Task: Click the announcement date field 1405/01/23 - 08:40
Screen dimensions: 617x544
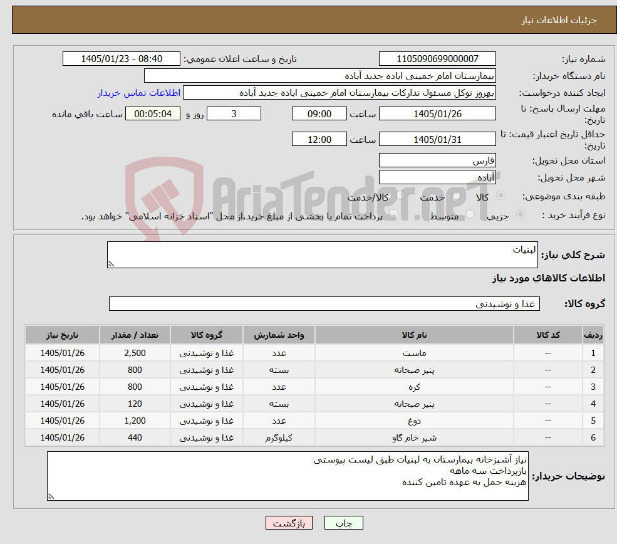Action: 121,59
